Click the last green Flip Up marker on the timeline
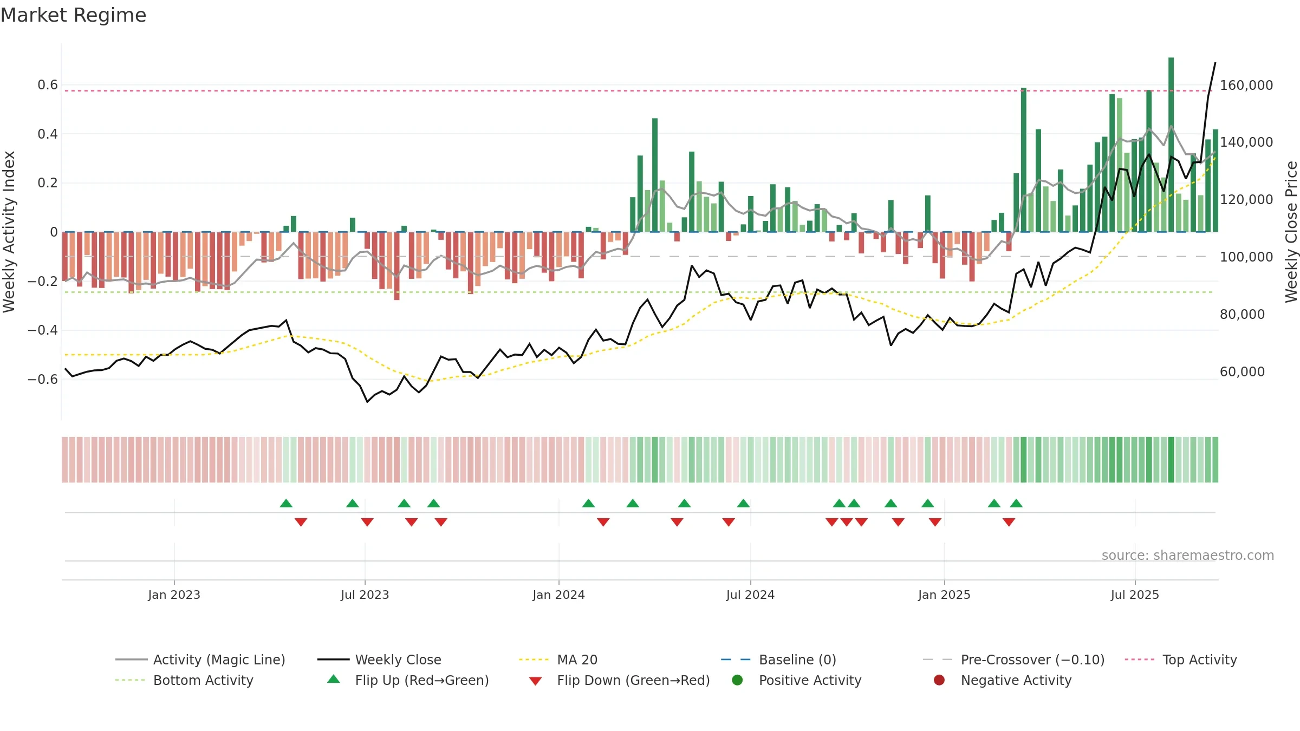The width and height of the screenshot is (1300, 731). point(1016,504)
